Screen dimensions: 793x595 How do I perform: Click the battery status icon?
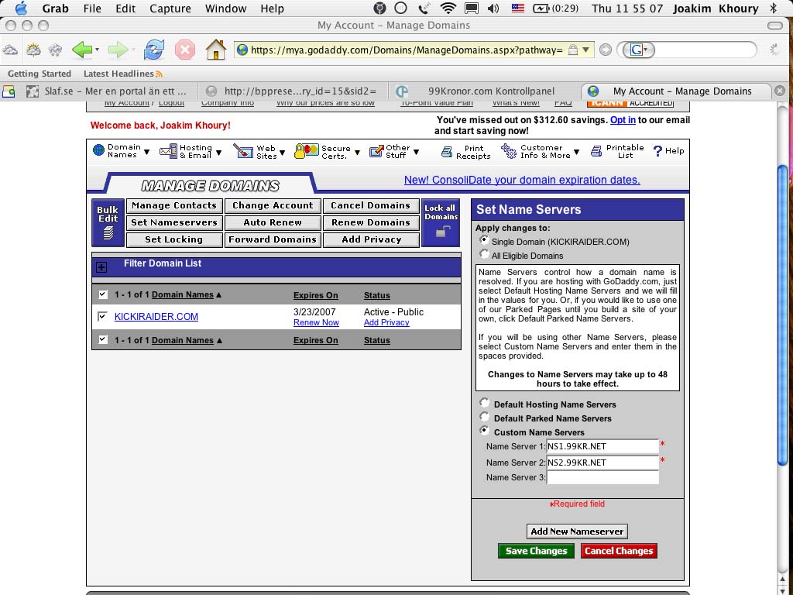click(541, 8)
